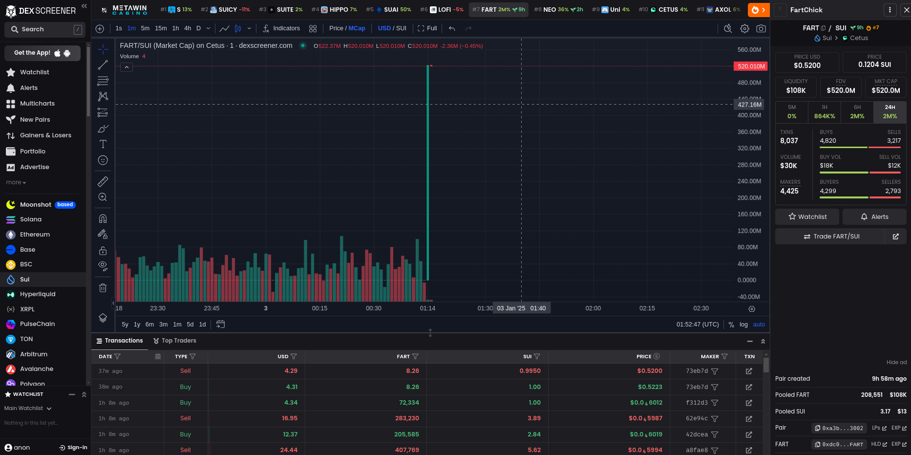Viewport: 911px width, 455px height.
Task: Open the Transactions tab
Action: coord(120,341)
